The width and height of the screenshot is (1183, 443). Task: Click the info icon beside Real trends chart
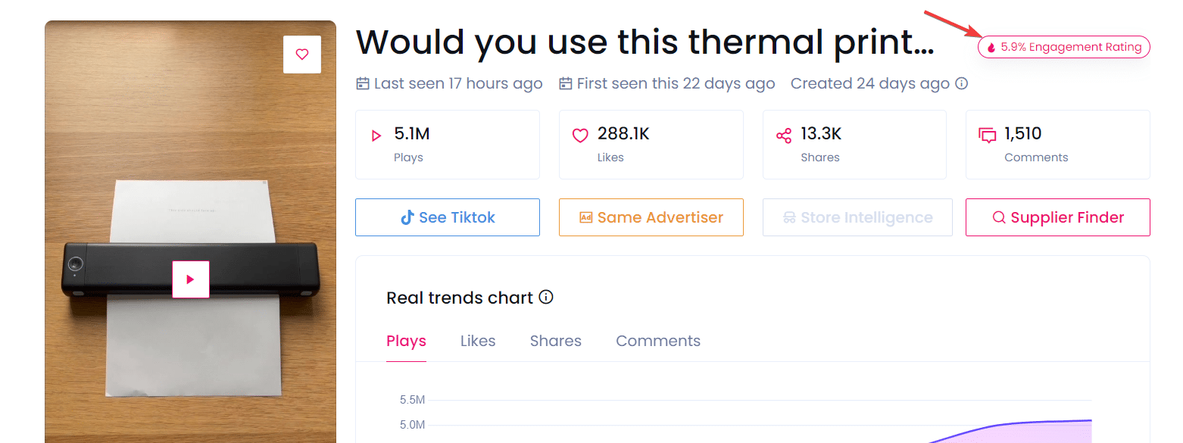(x=546, y=297)
